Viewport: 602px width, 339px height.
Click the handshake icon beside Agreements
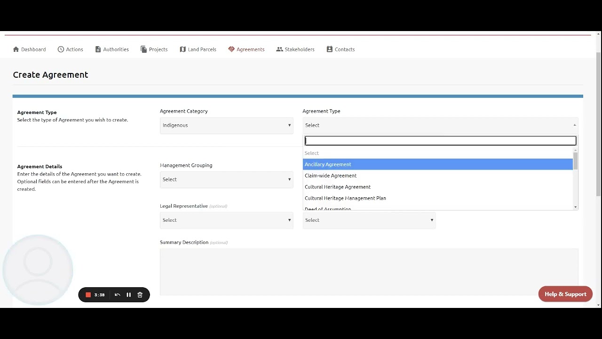231,49
